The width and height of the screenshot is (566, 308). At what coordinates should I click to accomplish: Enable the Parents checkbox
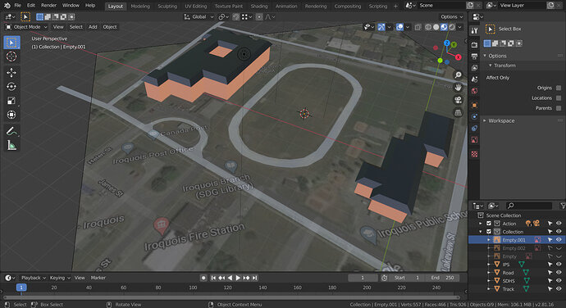(559, 108)
